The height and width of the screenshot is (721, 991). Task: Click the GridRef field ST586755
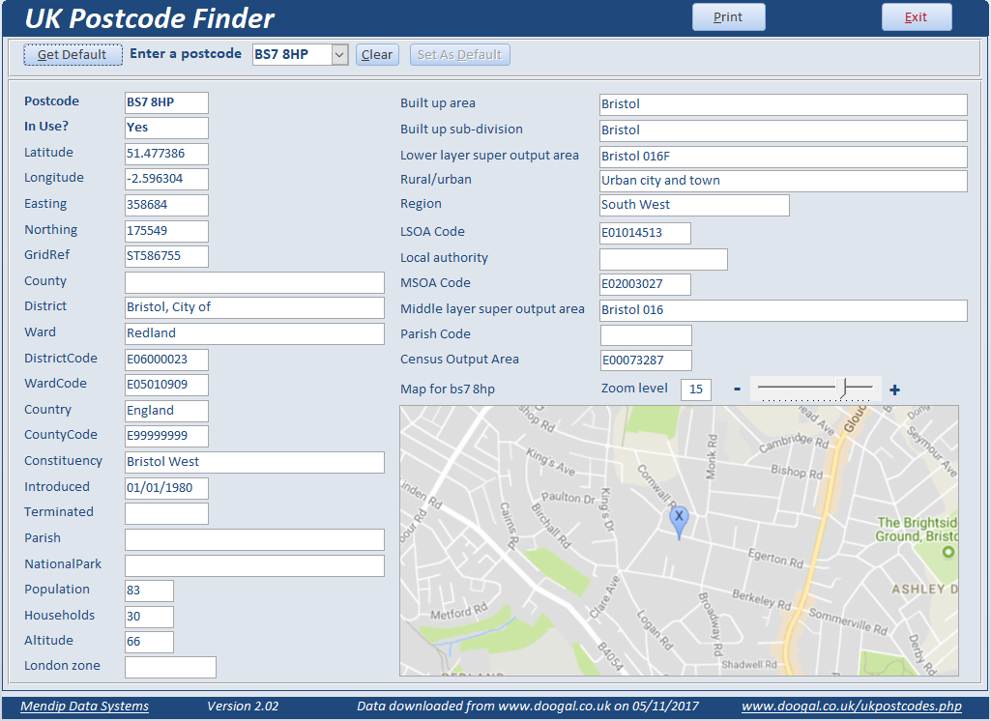[166, 256]
